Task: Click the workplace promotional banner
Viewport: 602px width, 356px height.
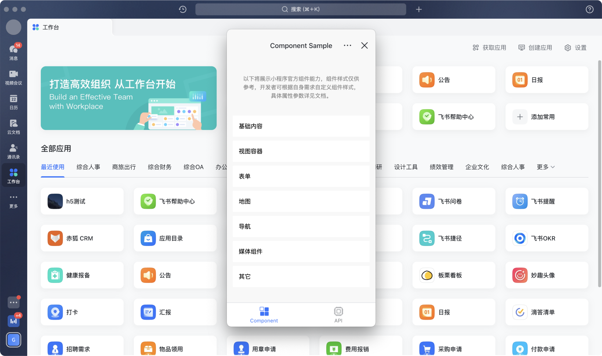Action: tap(128, 98)
